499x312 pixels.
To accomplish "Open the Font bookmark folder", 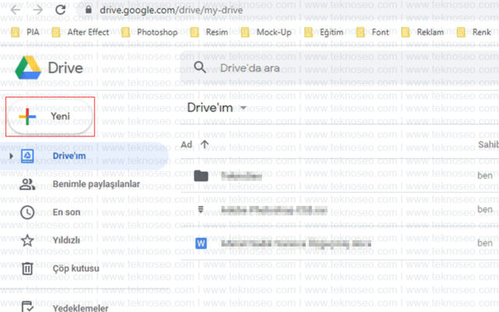I will coord(373,32).
